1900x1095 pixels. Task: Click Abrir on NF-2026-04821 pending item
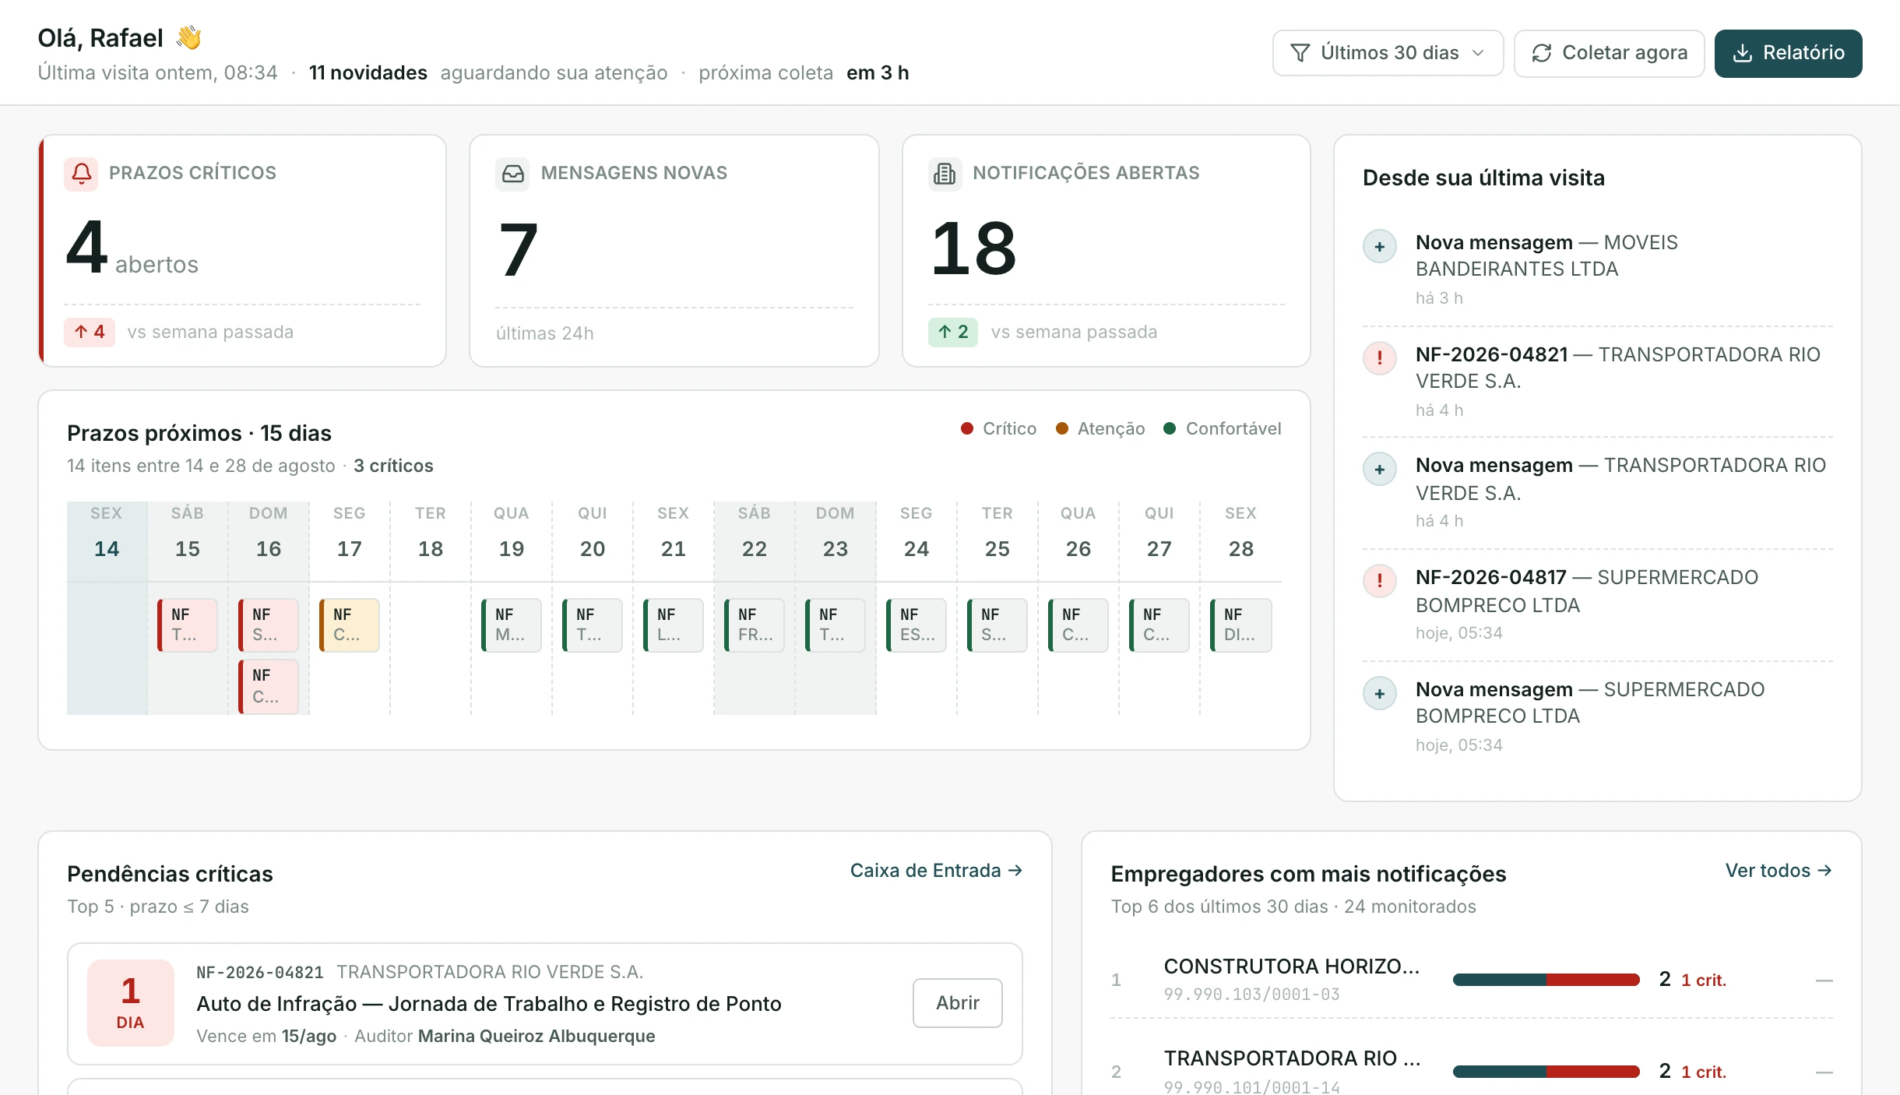click(x=957, y=1003)
